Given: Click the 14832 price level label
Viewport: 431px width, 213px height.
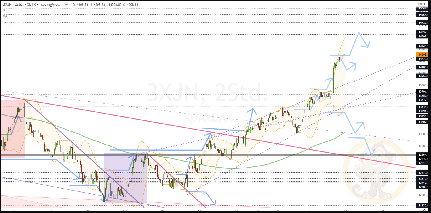Looking at the screenshot, I should pos(422,22).
